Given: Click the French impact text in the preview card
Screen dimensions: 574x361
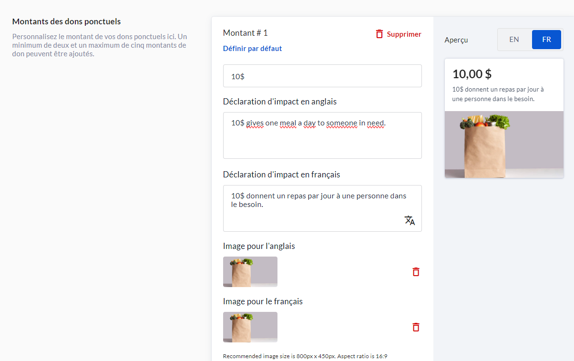Looking at the screenshot, I should point(498,94).
